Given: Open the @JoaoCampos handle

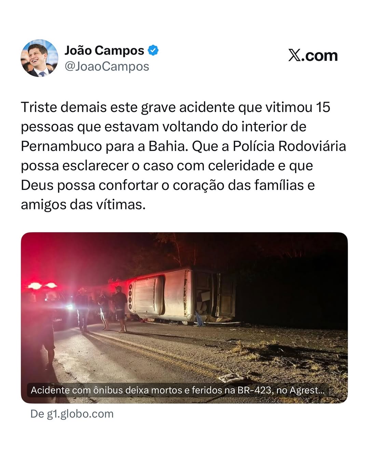Looking at the screenshot, I should point(107,66).
